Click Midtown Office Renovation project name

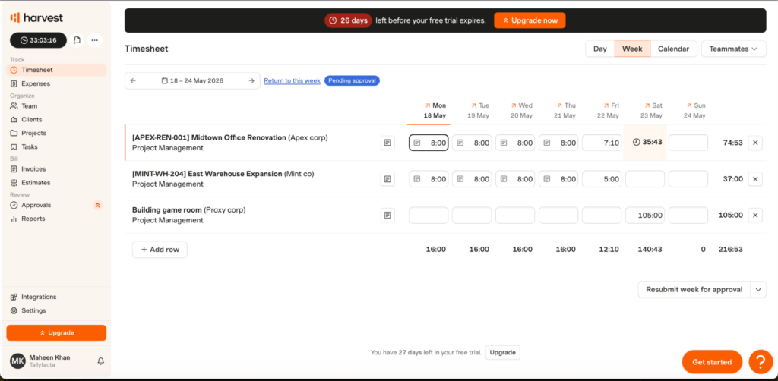(209, 137)
